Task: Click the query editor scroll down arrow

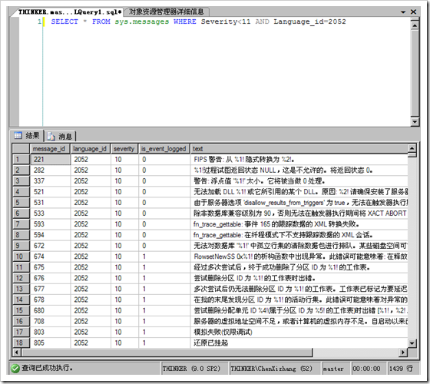Action: [415, 121]
